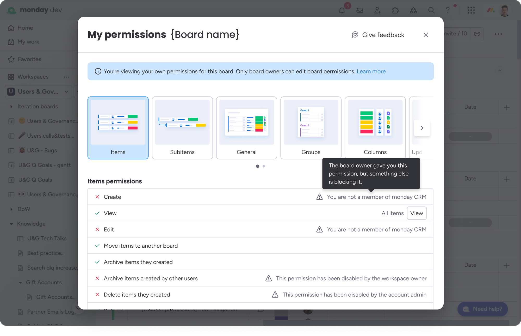Click warning icon in Edit row
521x336 pixels.
click(x=319, y=229)
